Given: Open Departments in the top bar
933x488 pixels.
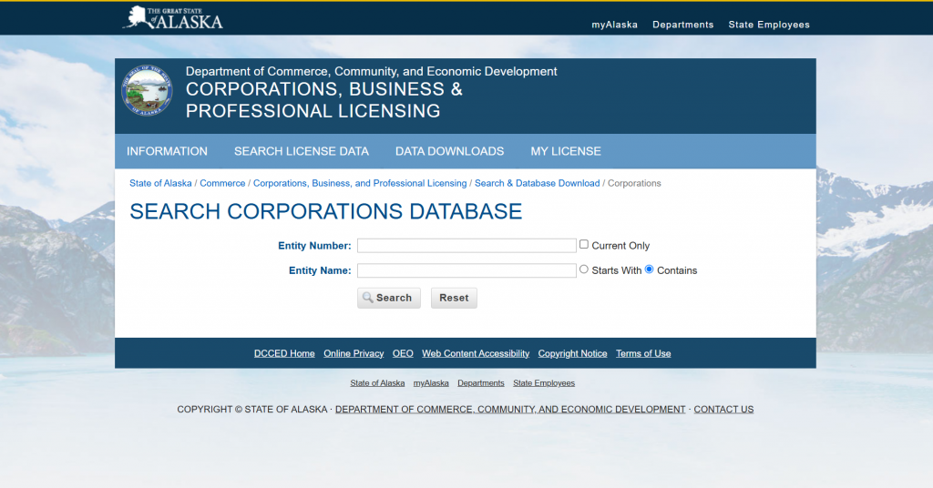Looking at the screenshot, I should pos(682,25).
